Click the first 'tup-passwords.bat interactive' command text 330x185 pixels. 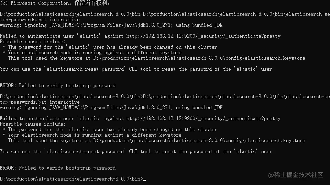40,20
